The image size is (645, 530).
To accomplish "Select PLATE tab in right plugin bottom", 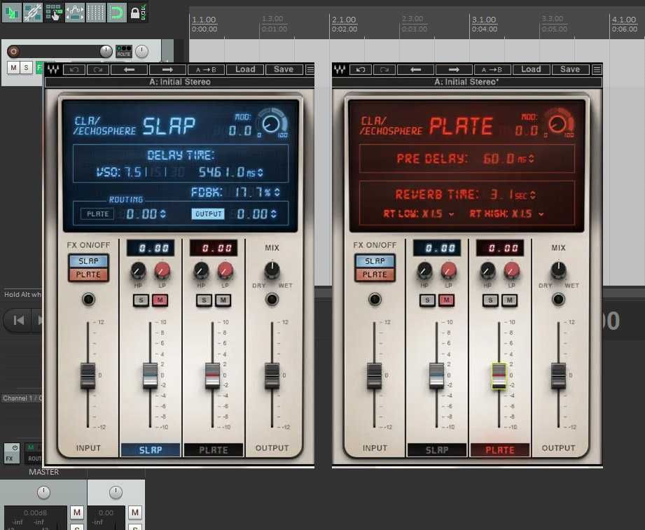I will 500,450.
